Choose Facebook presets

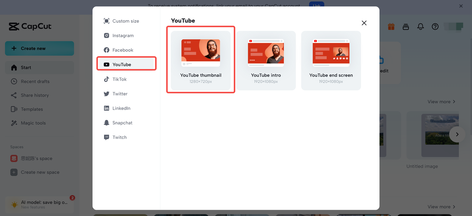tap(126, 50)
